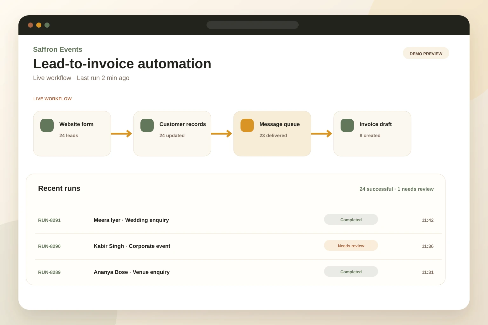Click the 24 leads count
This screenshot has width=488, height=325.
pyautogui.click(x=69, y=136)
